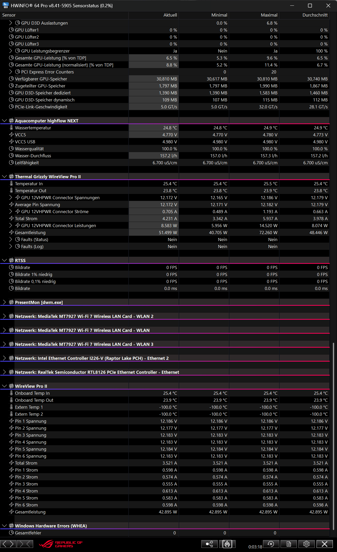Select the Total Strom 3.521 A row
The height and width of the screenshot is (552, 337).
tap(165, 463)
